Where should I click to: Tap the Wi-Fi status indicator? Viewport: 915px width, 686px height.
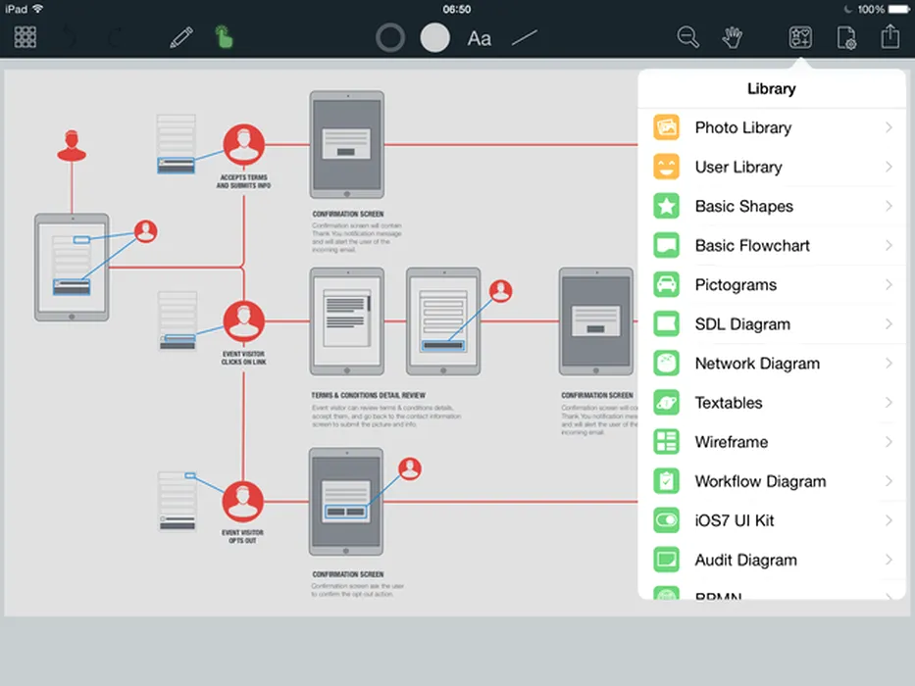(38, 9)
